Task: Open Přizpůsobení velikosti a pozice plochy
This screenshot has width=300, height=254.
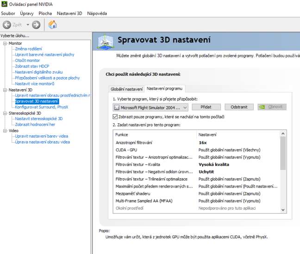Action: coord(47,78)
